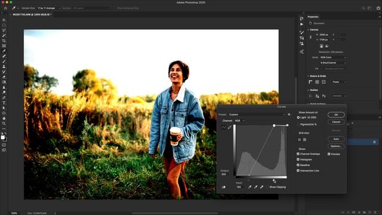Toggle Quick Mask mode in the toolbar
The width and height of the screenshot is (382, 215).
tap(4, 145)
